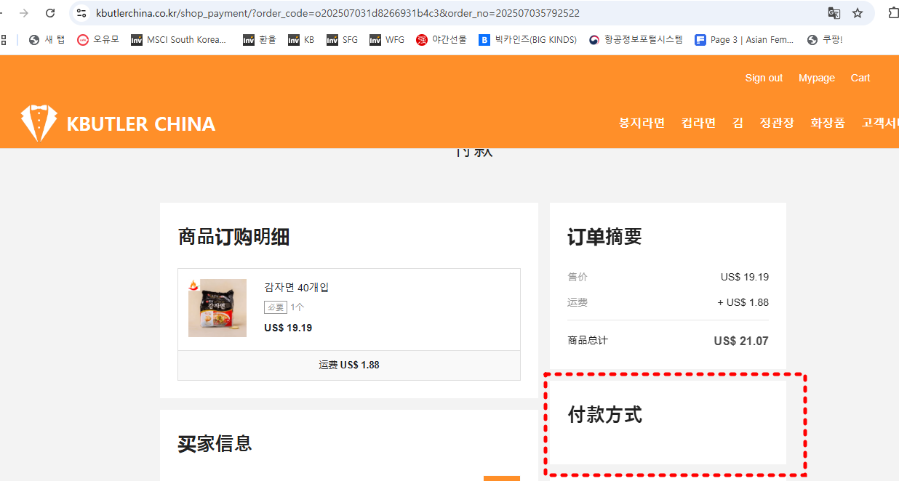Viewport: 899px width, 481px height.
Task: Click the 商品订购明细 heading
Action: tap(234, 237)
